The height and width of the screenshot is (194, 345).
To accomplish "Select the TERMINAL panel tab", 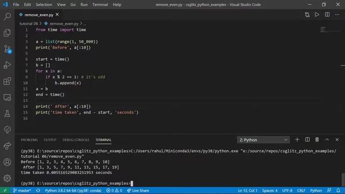I will click(x=103, y=140).
